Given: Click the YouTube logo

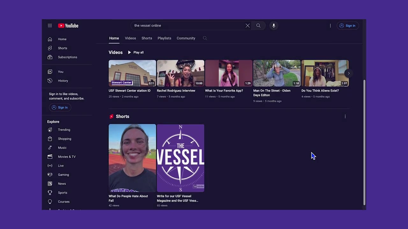Looking at the screenshot, I should [x=68, y=25].
